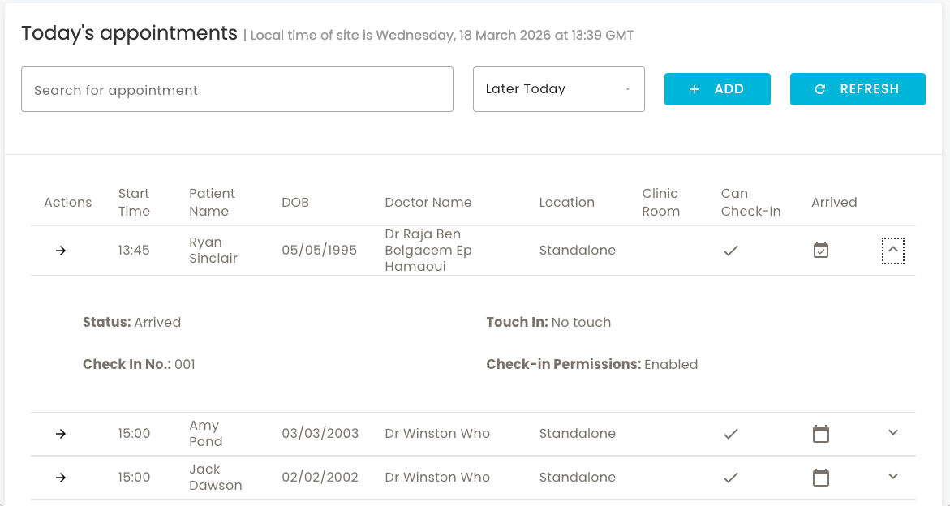Expand Jack Dawson's appointment row
Screen dimensions: 950x506
[892, 477]
